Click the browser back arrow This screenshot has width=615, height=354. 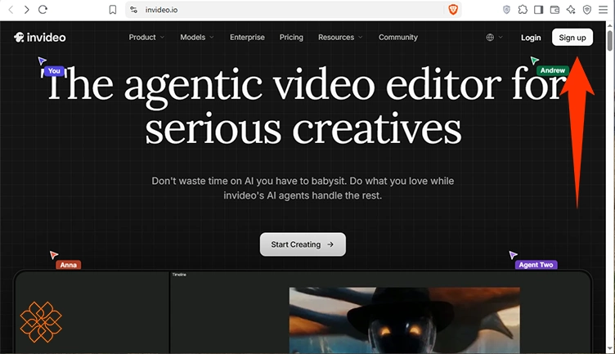pos(11,10)
